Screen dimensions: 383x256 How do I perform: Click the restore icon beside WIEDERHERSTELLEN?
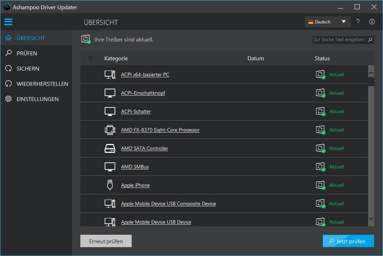[x=8, y=84]
